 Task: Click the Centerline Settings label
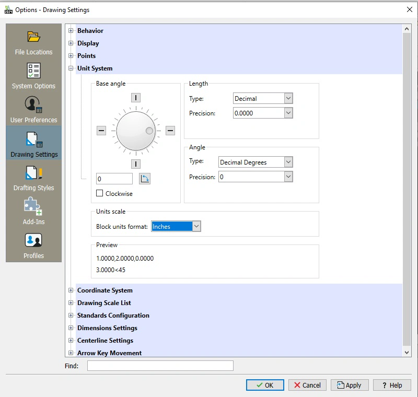(x=106, y=340)
